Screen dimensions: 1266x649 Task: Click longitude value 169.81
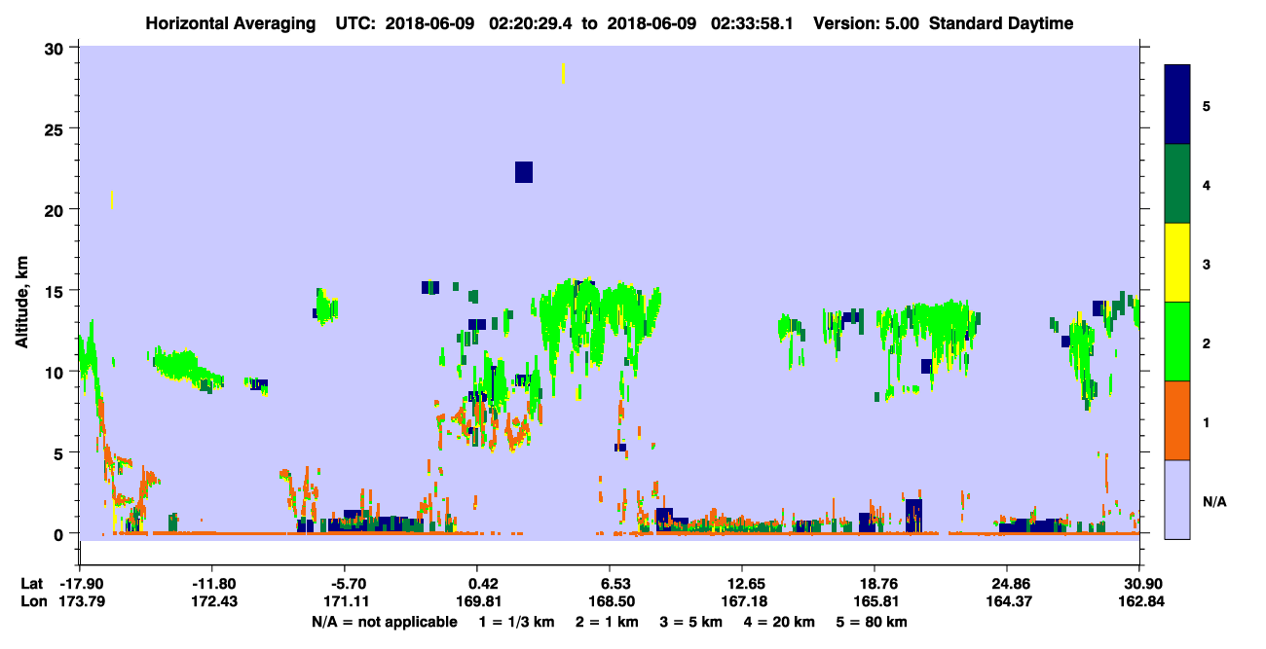coord(477,602)
